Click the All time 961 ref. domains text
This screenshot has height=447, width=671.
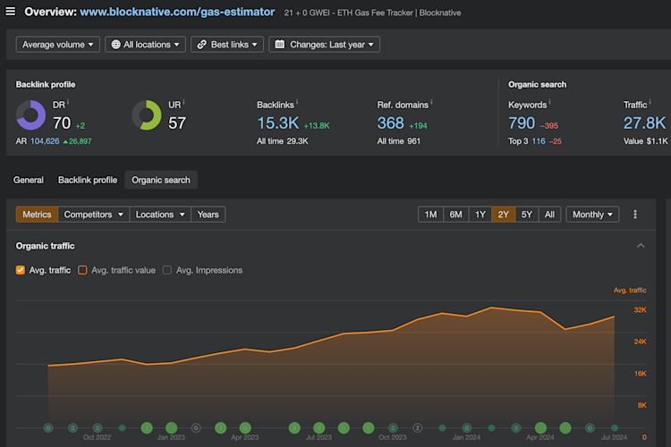[398, 141]
